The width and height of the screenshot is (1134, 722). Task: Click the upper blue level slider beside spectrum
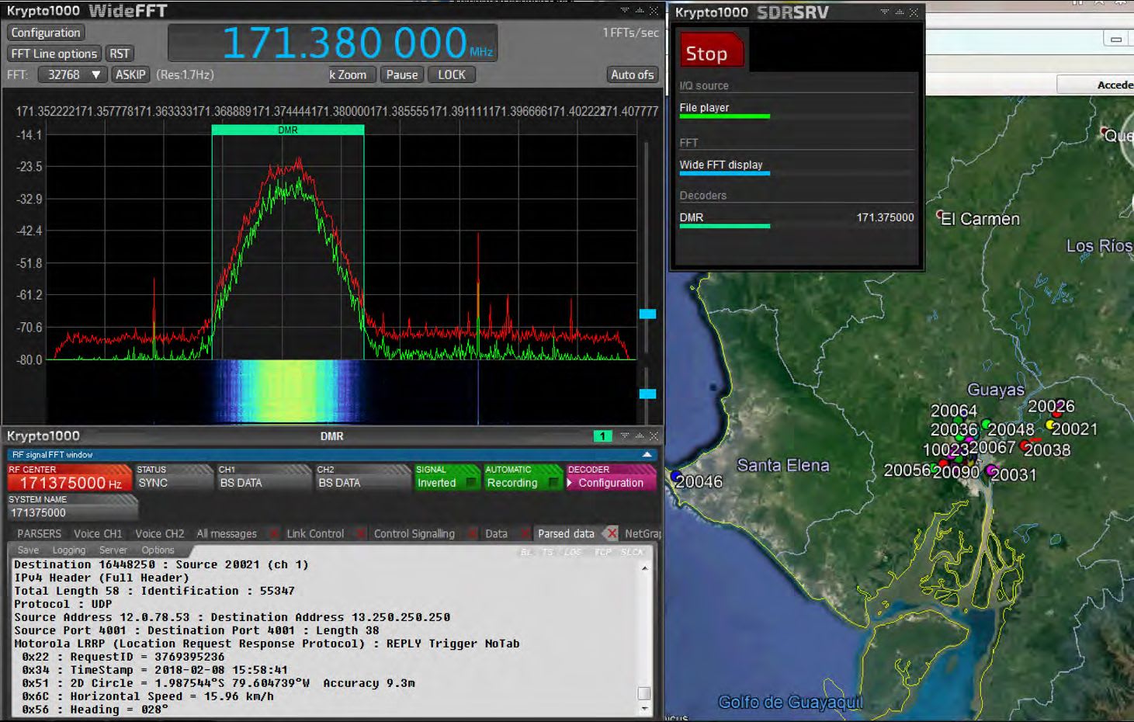pos(647,314)
